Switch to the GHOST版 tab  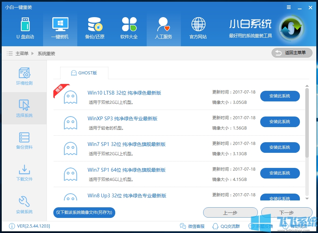[x=84, y=73]
